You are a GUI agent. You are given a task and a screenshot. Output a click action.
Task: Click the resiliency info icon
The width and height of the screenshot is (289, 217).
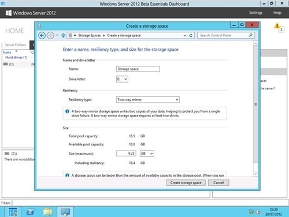(x=67, y=111)
